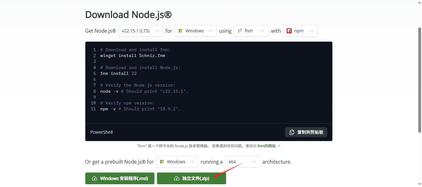Open the Windows platform dropdown beside 'for'
Image resolution: width=422 pixels, height=187 pixels.
coord(196,31)
